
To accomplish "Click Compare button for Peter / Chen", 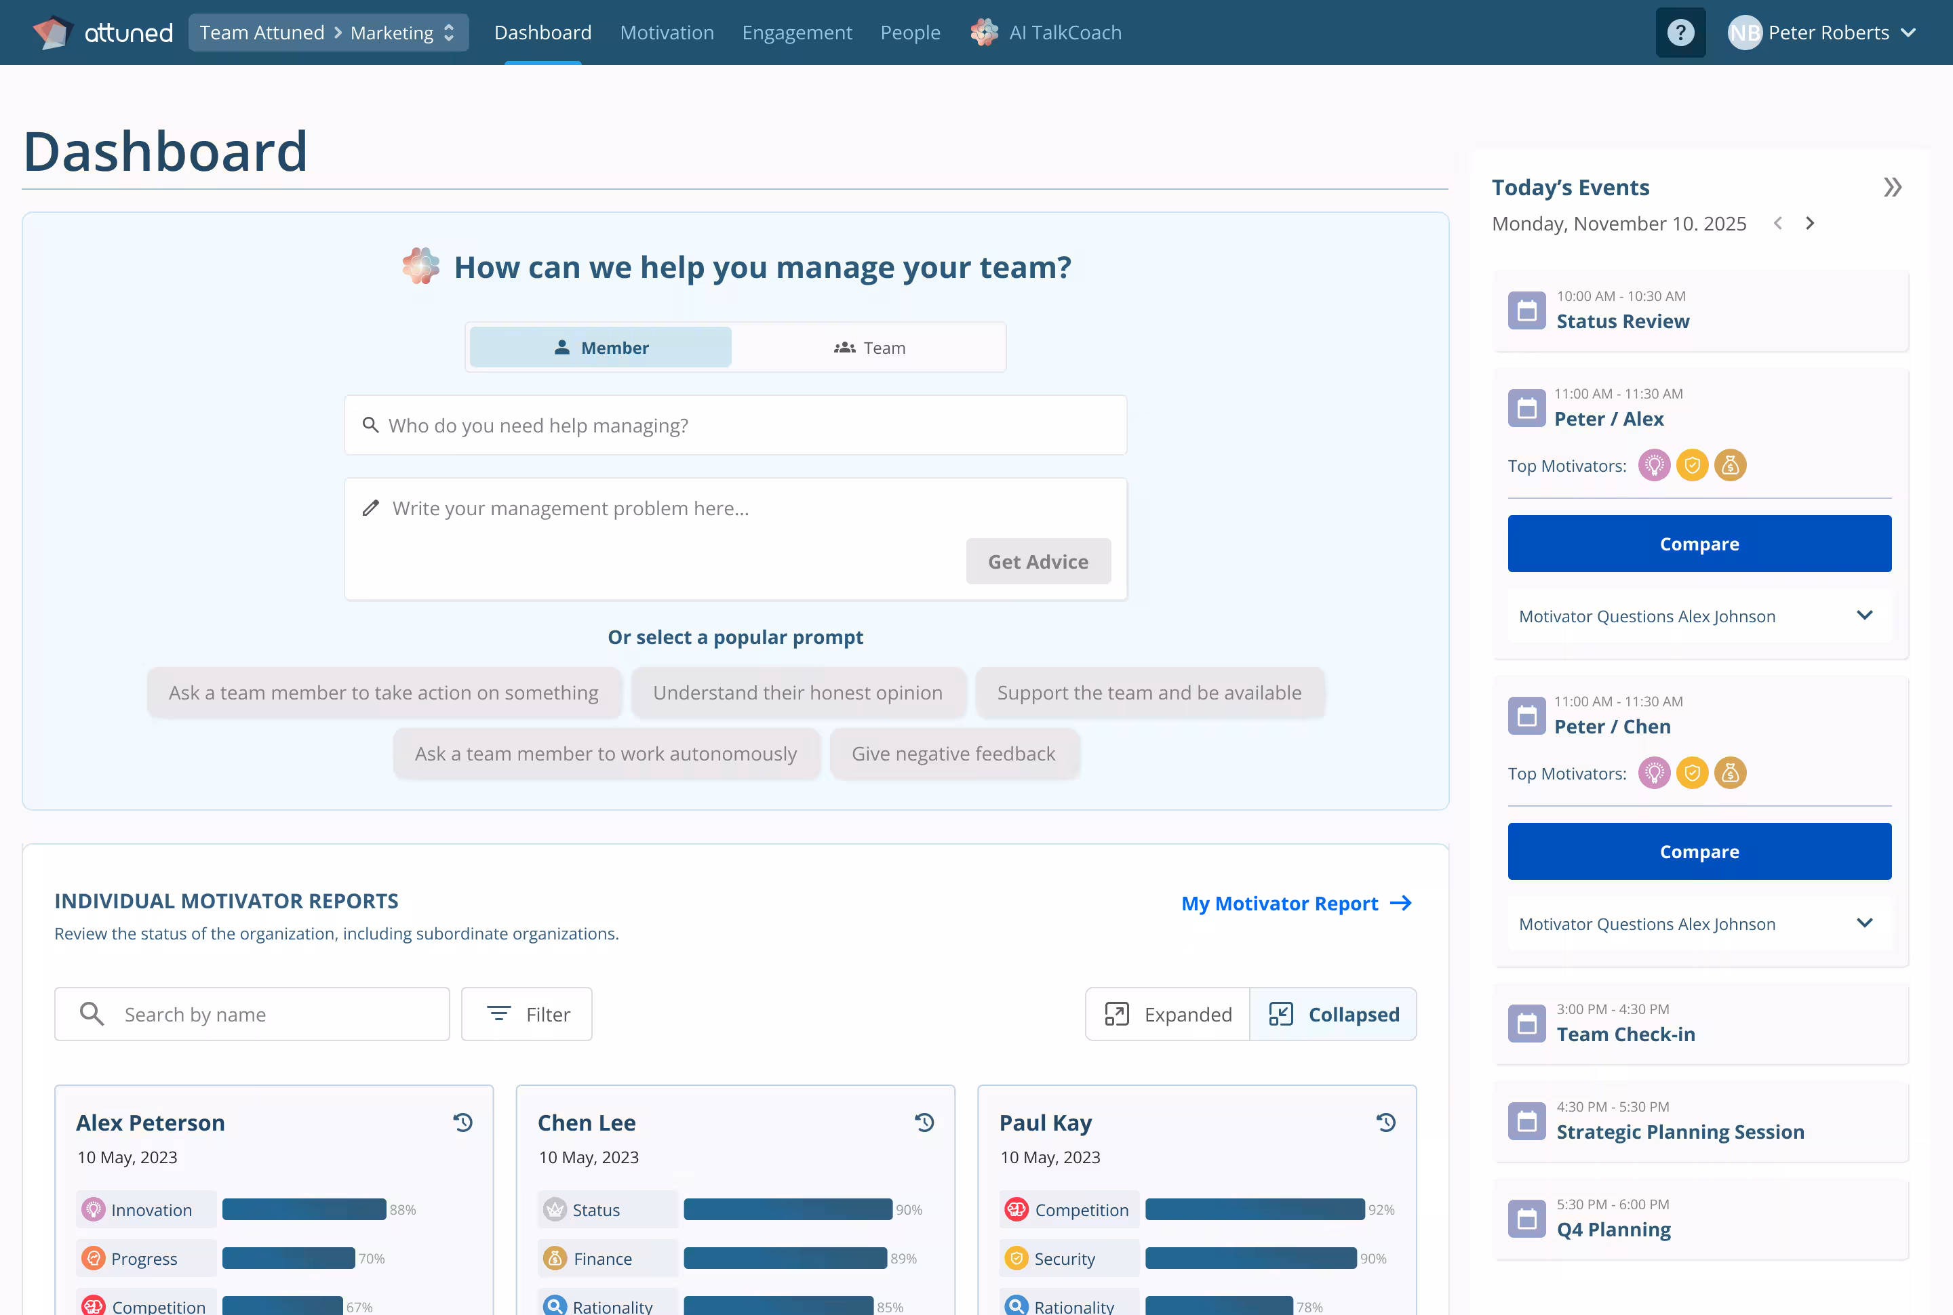I will 1699,851.
